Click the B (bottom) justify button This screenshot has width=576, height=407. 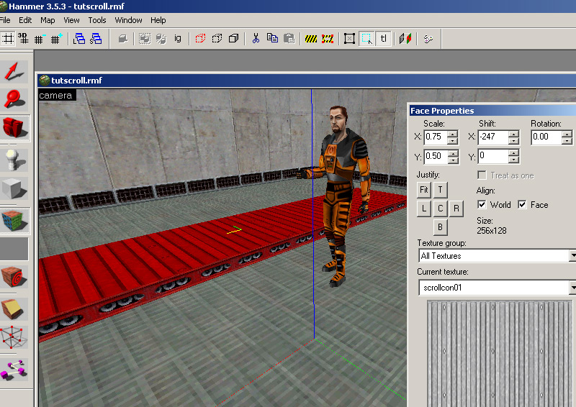440,227
